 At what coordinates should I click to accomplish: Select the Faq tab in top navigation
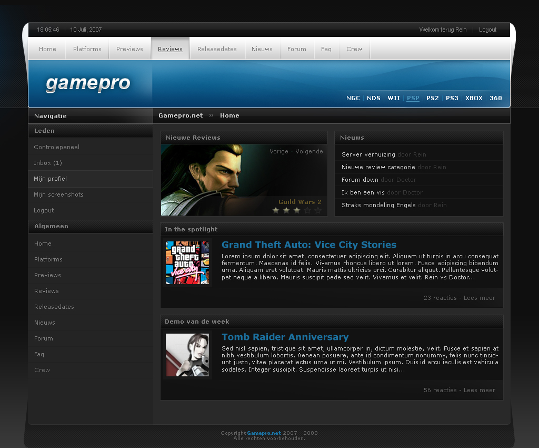click(x=326, y=49)
